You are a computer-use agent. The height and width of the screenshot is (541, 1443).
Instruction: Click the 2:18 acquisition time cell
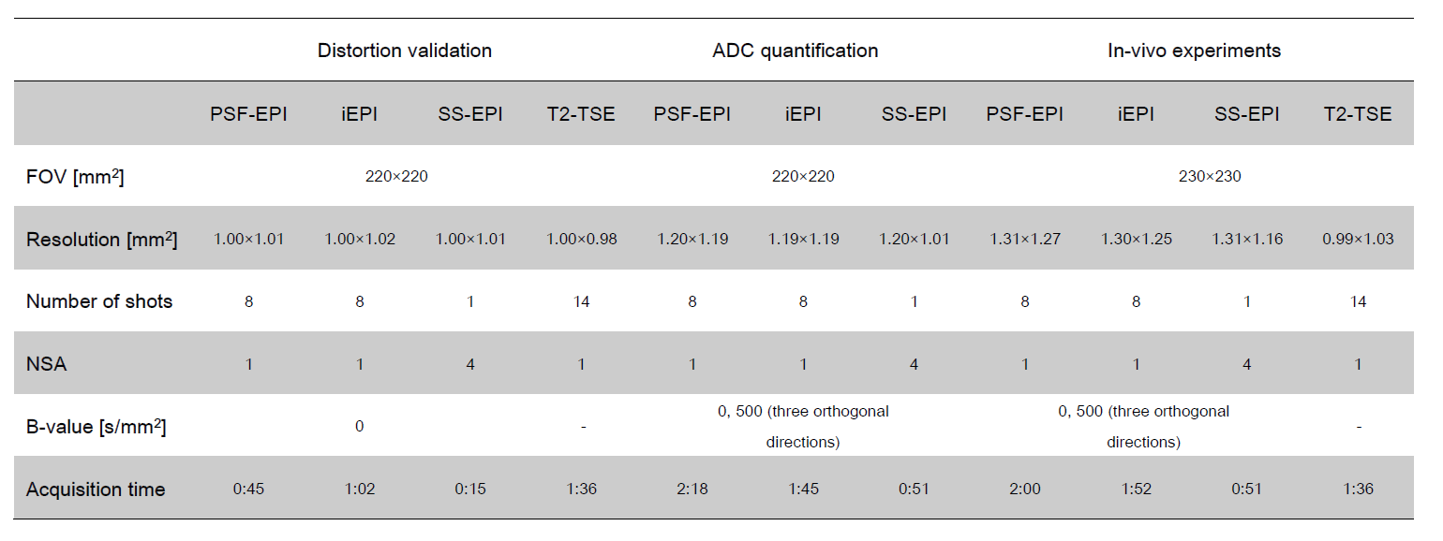pos(692,489)
